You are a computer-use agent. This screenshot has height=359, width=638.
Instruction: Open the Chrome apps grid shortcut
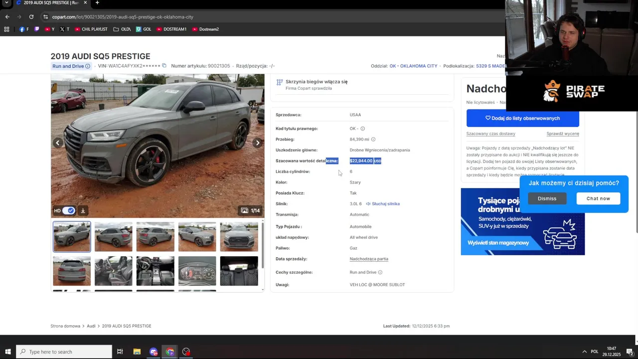(x=6, y=29)
